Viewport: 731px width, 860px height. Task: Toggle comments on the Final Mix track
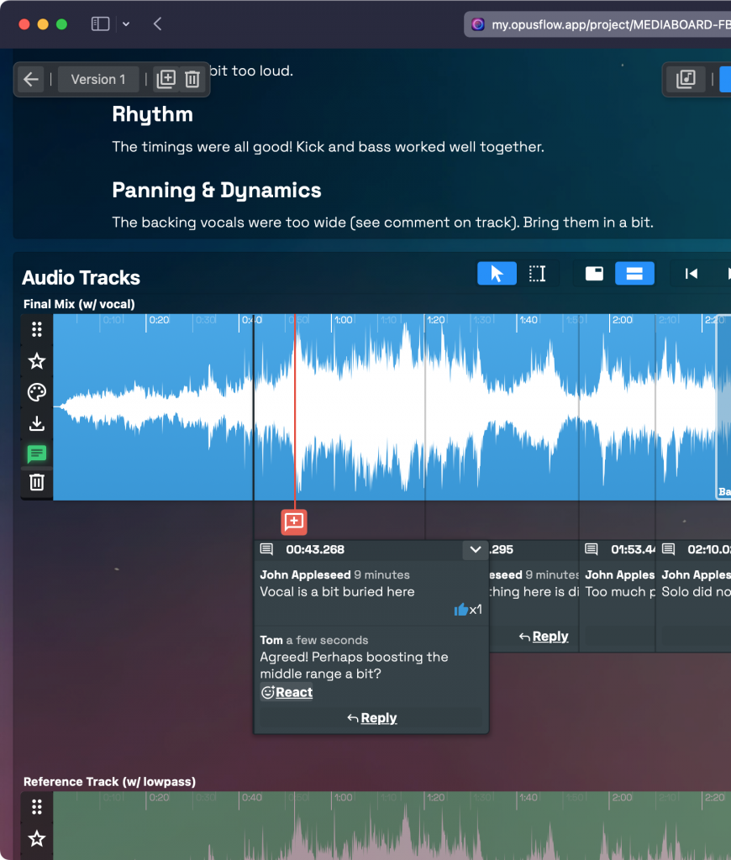pyautogui.click(x=37, y=454)
